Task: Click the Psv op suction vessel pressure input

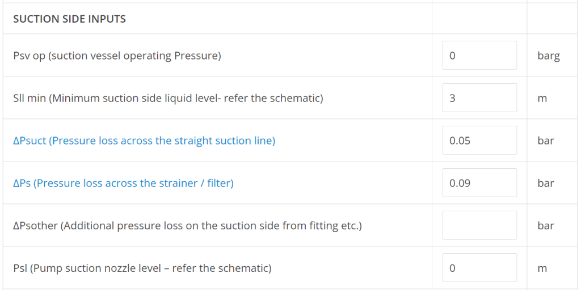Action: click(x=479, y=55)
